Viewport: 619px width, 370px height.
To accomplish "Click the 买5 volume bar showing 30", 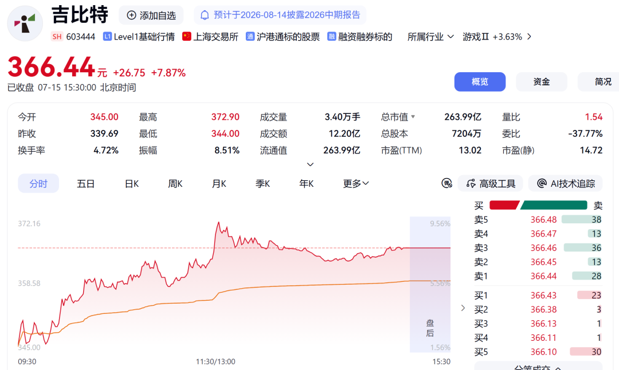I will [586, 352].
